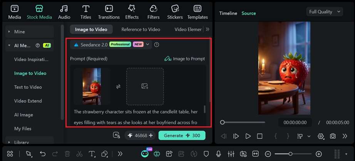Screen dimensions: 355x161
Task: Take a snapshot with camera icon
Action: (x=333, y=136)
